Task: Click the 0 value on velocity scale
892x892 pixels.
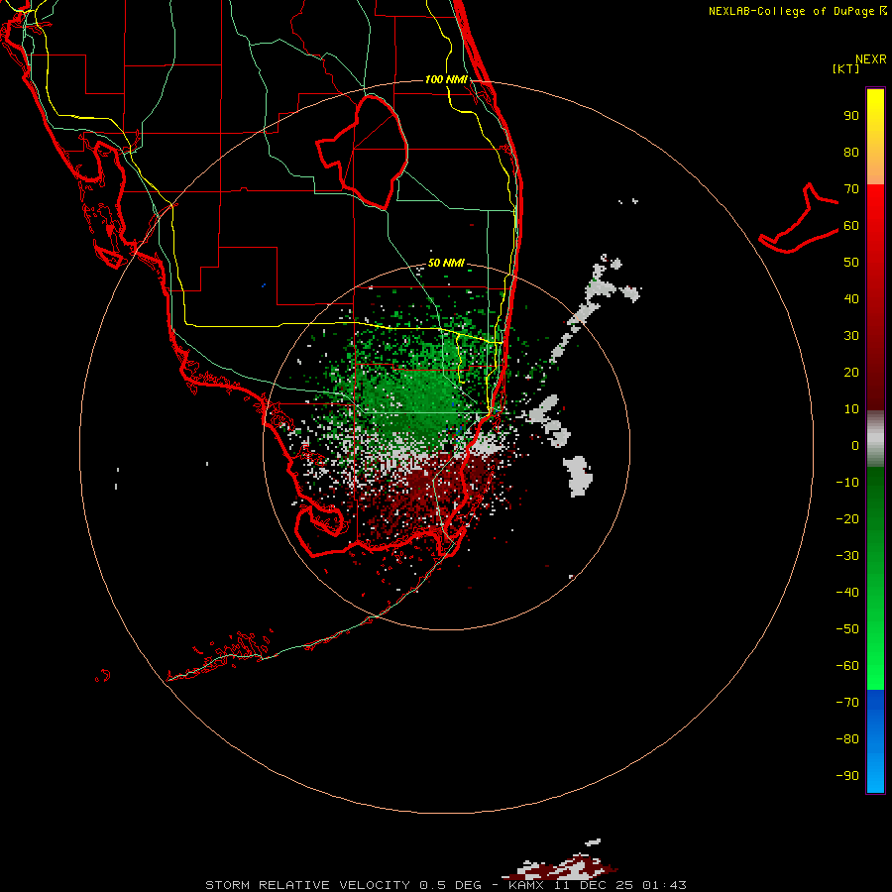Action: click(855, 445)
